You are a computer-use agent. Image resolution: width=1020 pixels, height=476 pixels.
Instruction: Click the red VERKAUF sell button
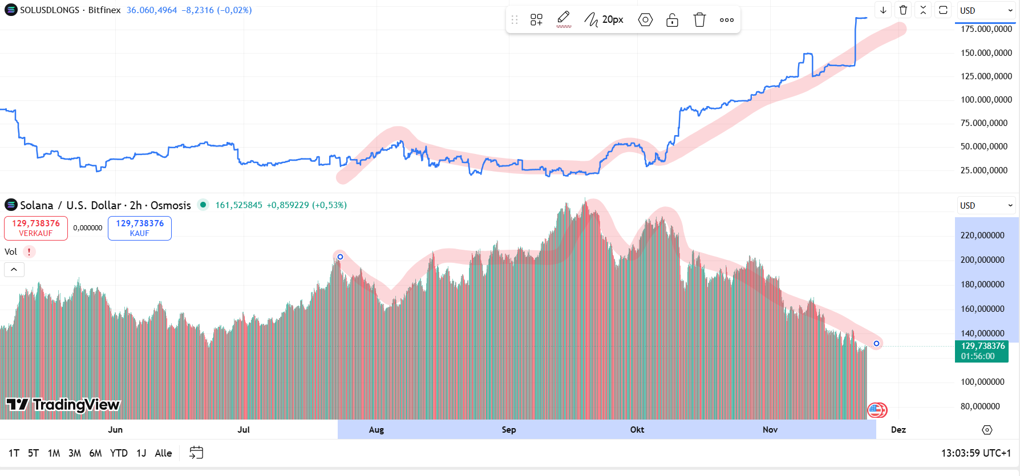pos(36,228)
